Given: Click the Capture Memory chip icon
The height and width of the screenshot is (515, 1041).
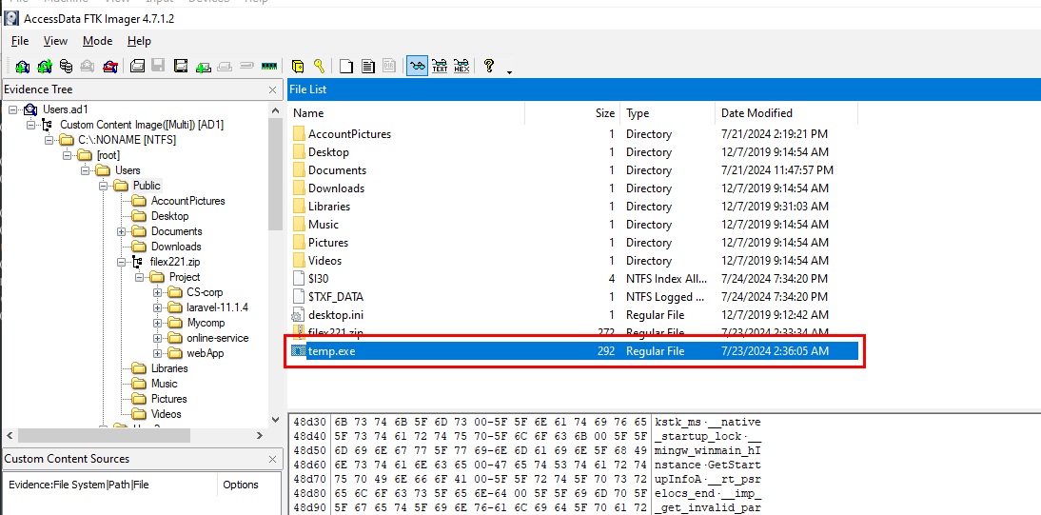Looking at the screenshot, I should pyautogui.click(x=268, y=66).
